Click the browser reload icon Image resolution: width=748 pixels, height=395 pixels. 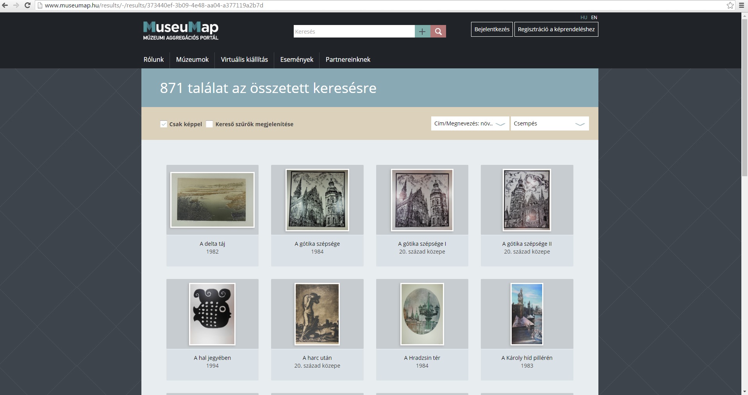pos(27,5)
